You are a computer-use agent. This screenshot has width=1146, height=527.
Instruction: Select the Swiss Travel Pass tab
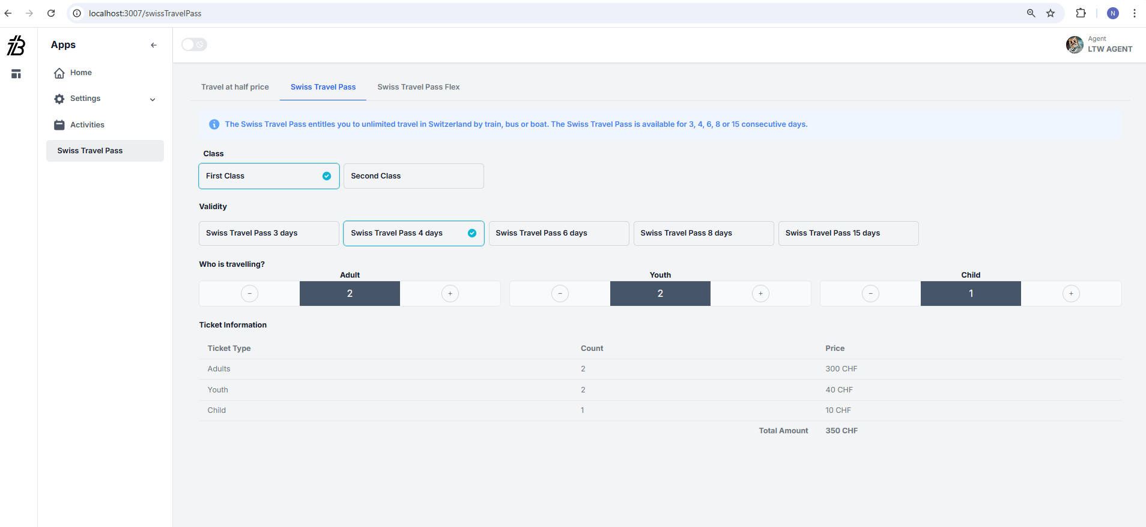point(323,87)
